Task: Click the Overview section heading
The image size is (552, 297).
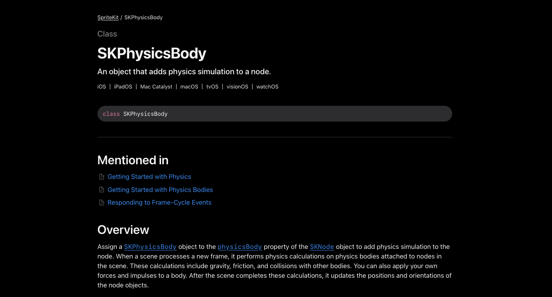Action: pyautogui.click(x=123, y=230)
